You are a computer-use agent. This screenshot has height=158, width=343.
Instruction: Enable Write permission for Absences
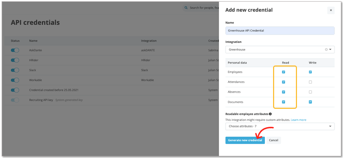click(x=310, y=92)
